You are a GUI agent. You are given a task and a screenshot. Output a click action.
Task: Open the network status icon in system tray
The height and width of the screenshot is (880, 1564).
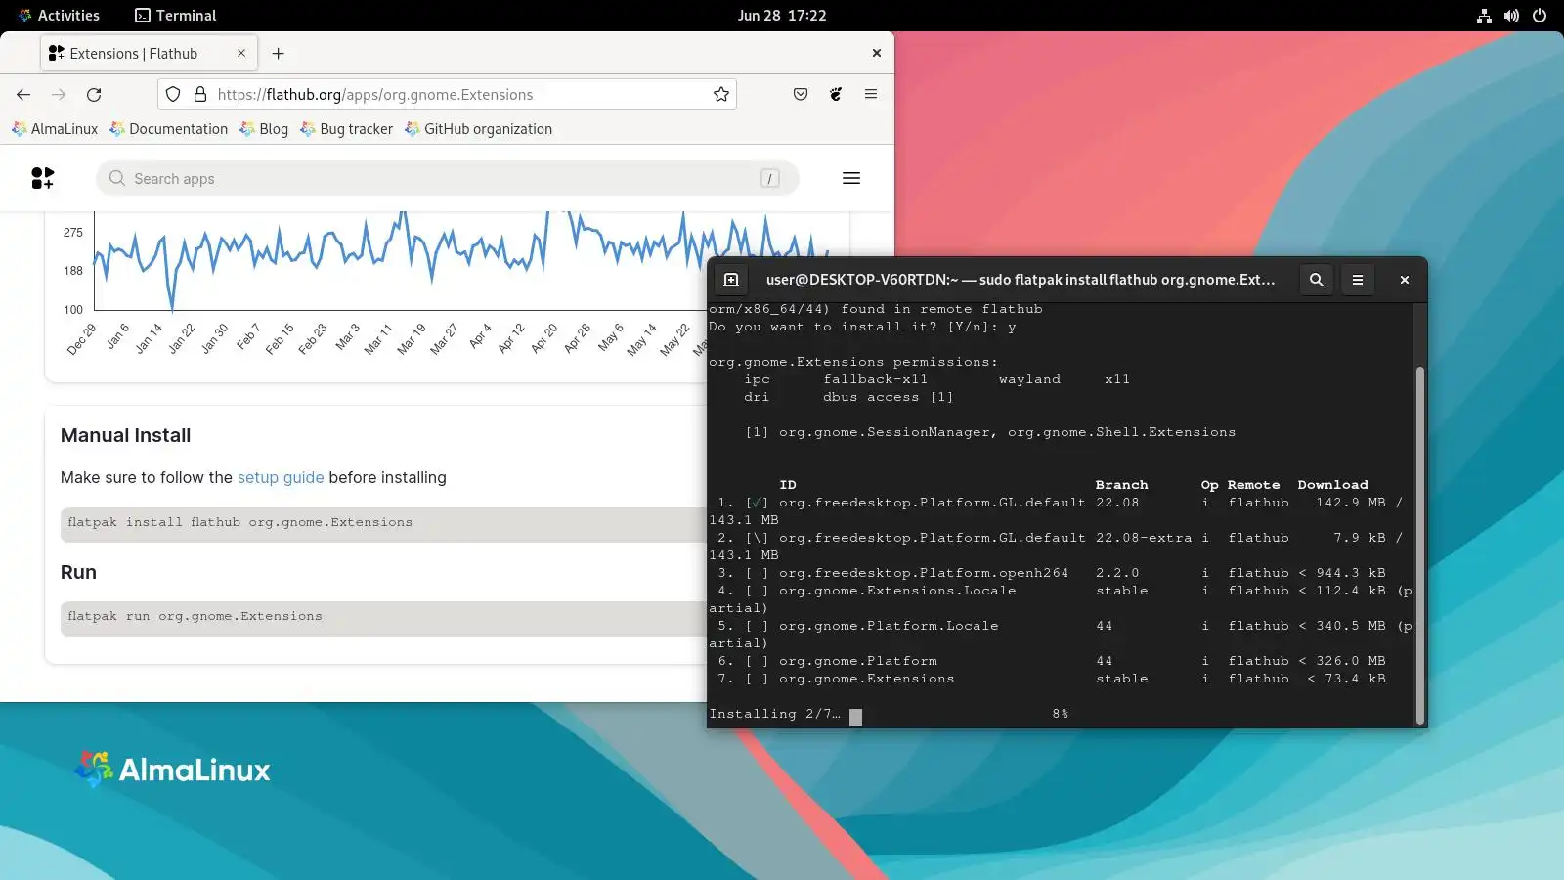coord(1484,16)
